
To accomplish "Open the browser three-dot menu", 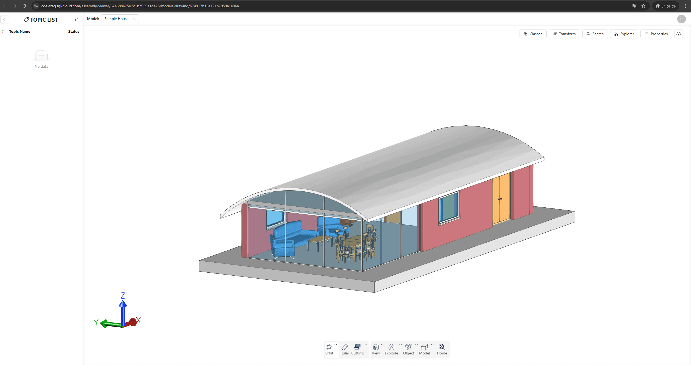I will [685, 6].
